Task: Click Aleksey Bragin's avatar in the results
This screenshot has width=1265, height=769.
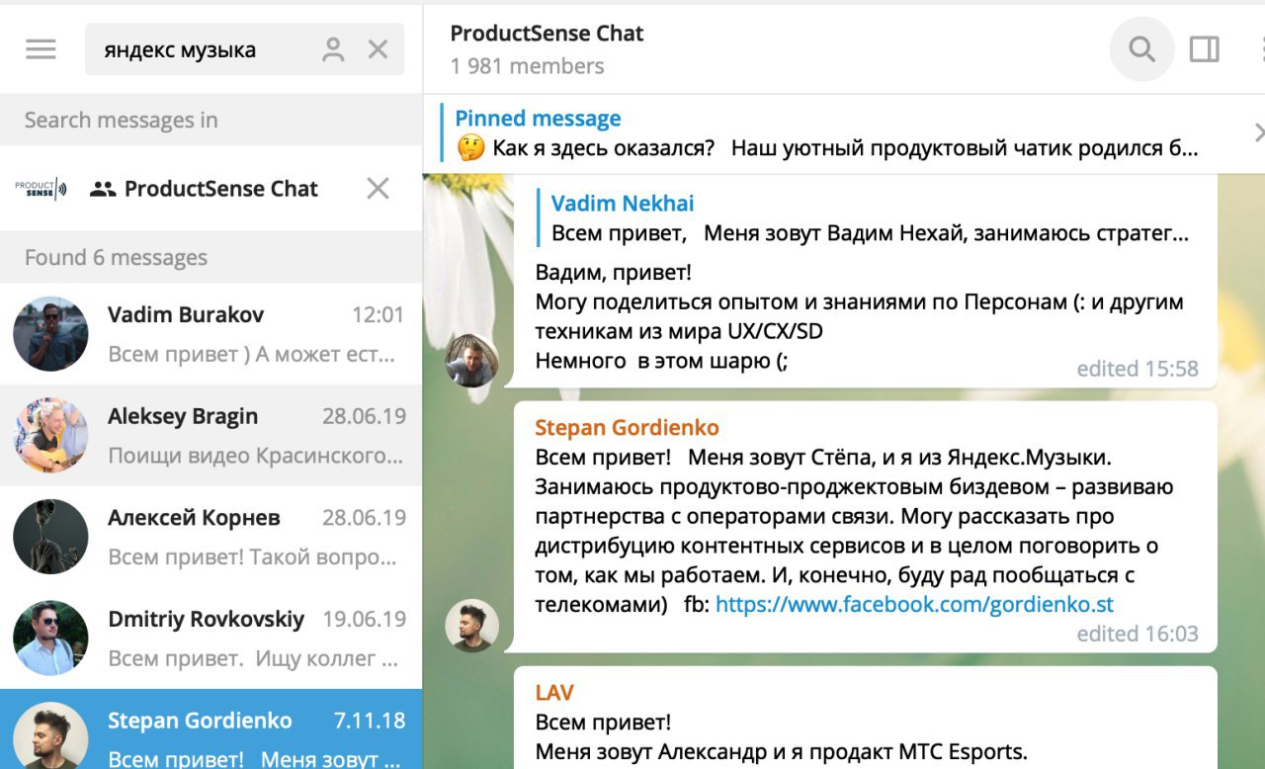Action: (x=50, y=436)
